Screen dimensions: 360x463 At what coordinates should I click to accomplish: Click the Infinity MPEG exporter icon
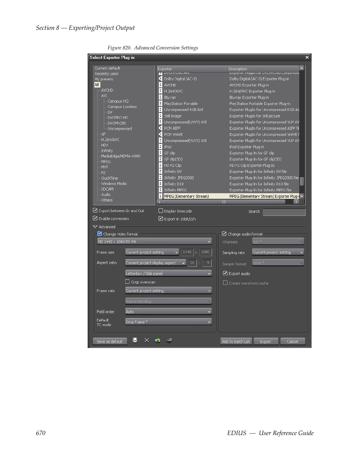(x=160, y=190)
